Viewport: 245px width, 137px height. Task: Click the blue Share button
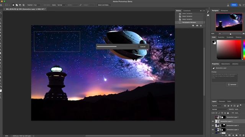click(234, 5)
